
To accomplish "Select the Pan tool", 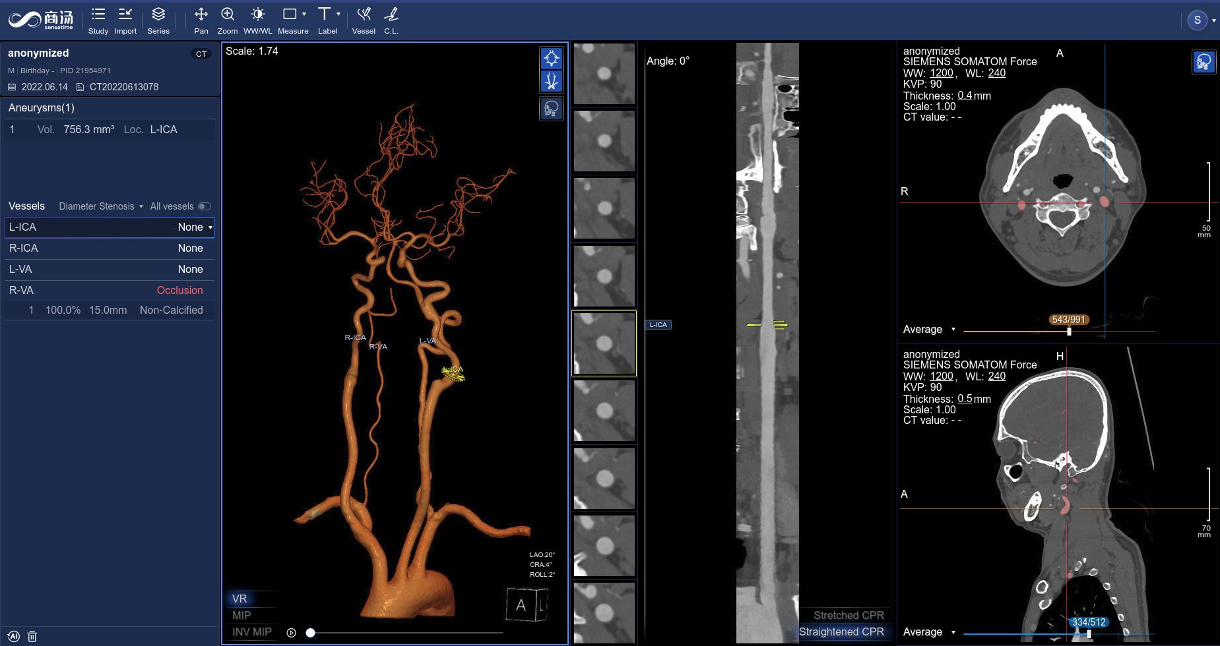I will point(201,20).
